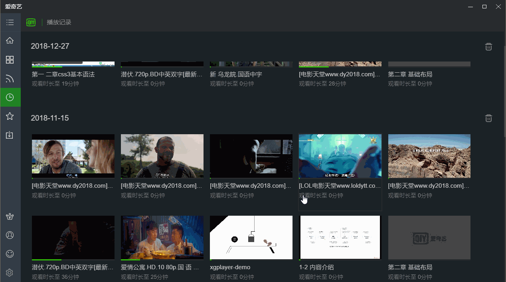The height and width of the screenshot is (282, 506).
Task: Open the grey iQIYI placeholder thumbnail
Action: [429, 238]
